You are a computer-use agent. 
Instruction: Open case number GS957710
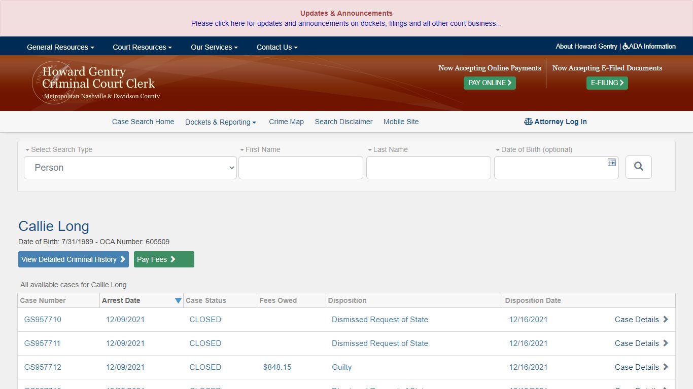43,320
